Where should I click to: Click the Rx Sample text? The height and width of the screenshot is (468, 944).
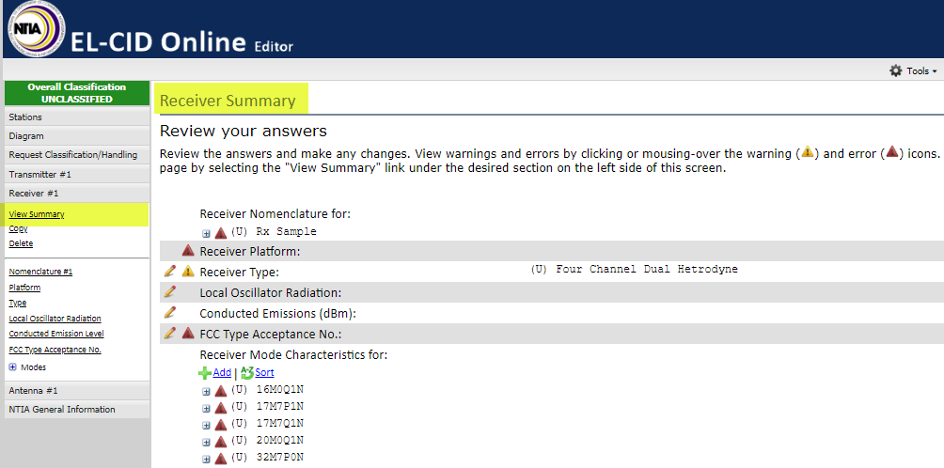tap(286, 231)
